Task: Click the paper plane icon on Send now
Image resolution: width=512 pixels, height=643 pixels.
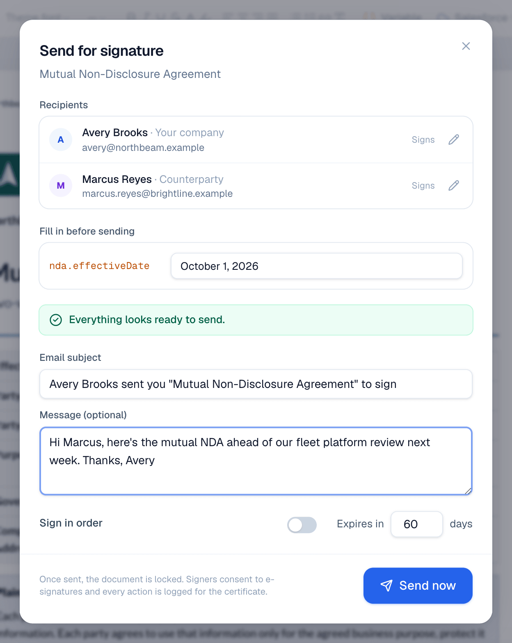Action: coord(386,586)
